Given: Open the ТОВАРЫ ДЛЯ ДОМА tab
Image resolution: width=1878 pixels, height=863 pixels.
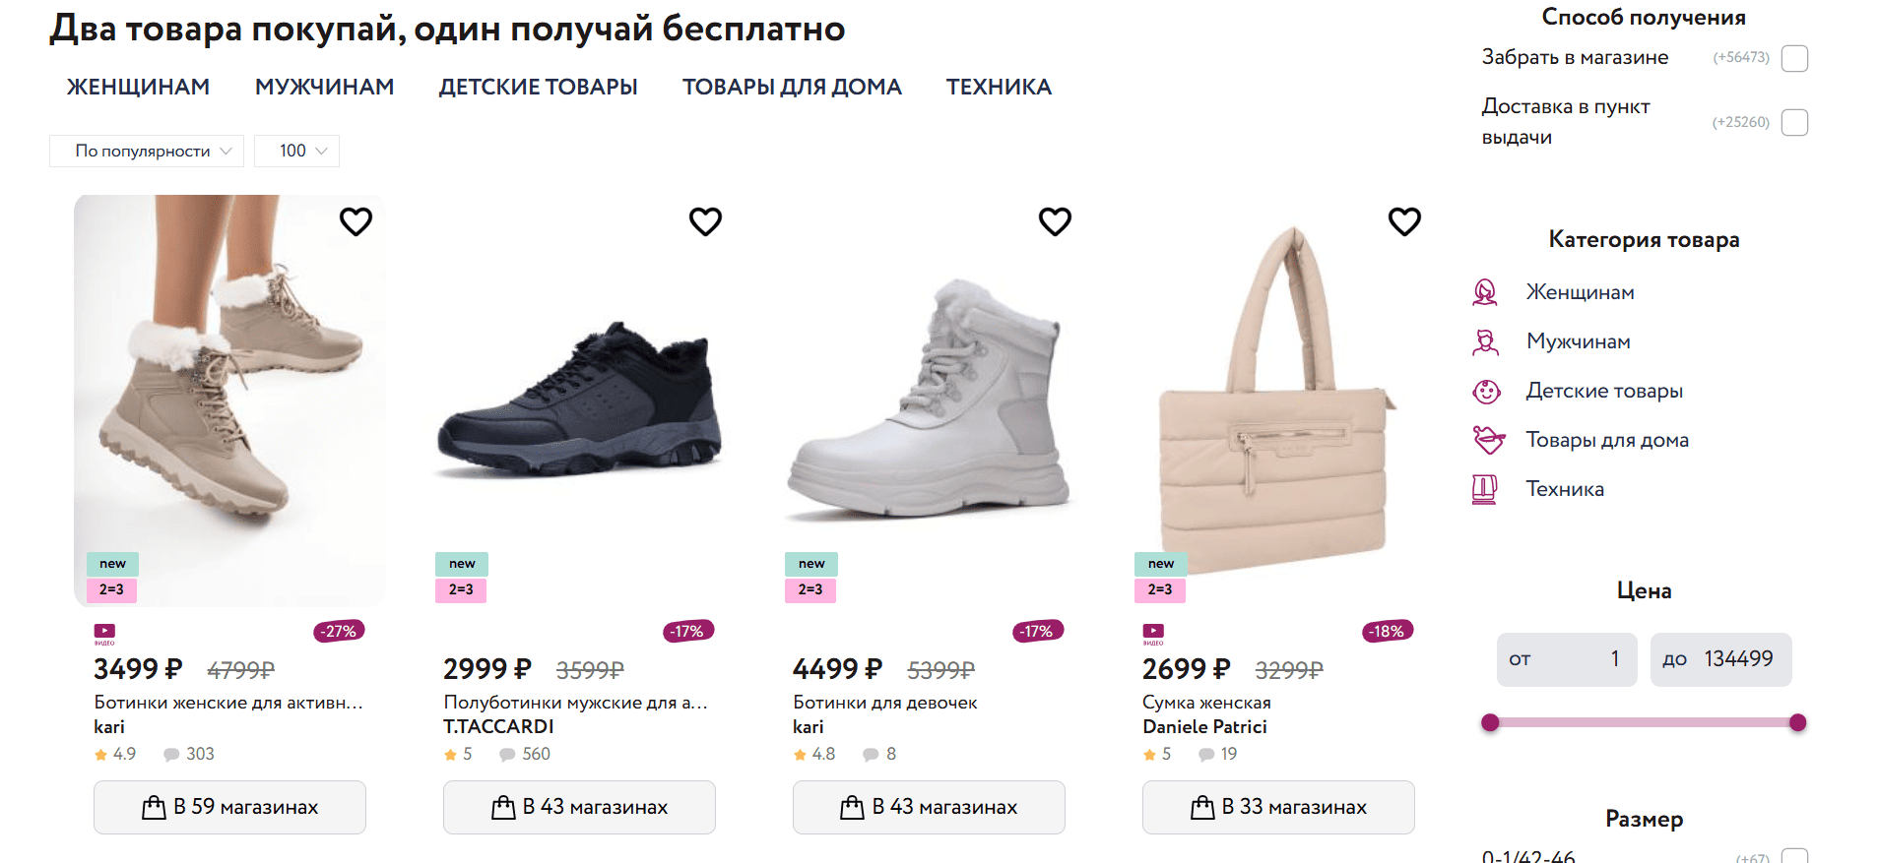Looking at the screenshot, I should [x=792, y=87].
